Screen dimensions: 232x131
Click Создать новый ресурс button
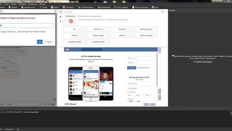point(203,62)
